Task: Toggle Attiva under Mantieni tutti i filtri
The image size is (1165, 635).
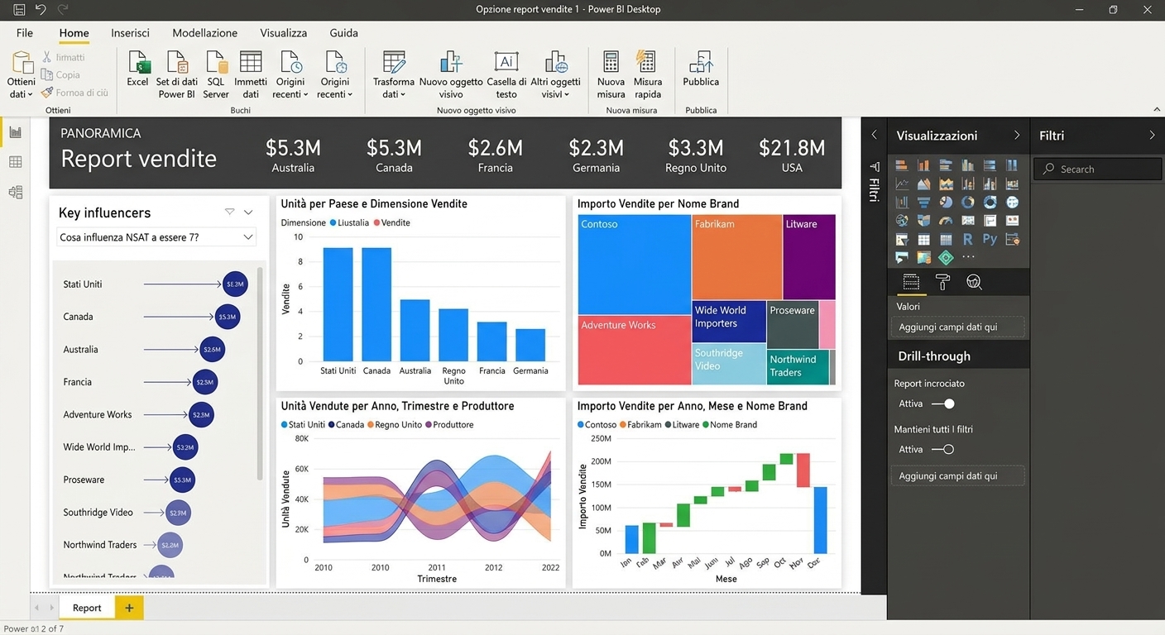Action: point(942,449)
